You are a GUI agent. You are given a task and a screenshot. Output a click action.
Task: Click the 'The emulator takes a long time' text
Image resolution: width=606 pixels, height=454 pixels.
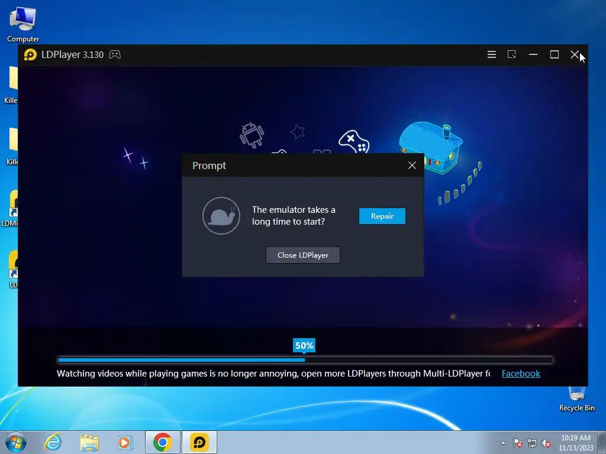(x=294, y=215)
